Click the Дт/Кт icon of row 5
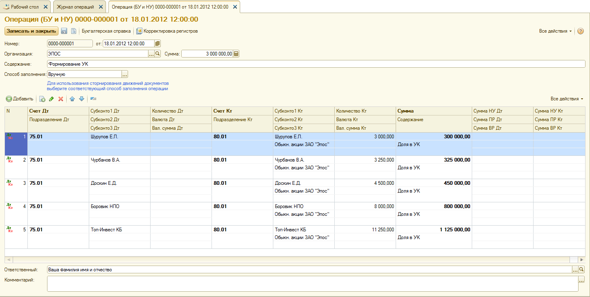The image size is (590, 297). [10, 230]
